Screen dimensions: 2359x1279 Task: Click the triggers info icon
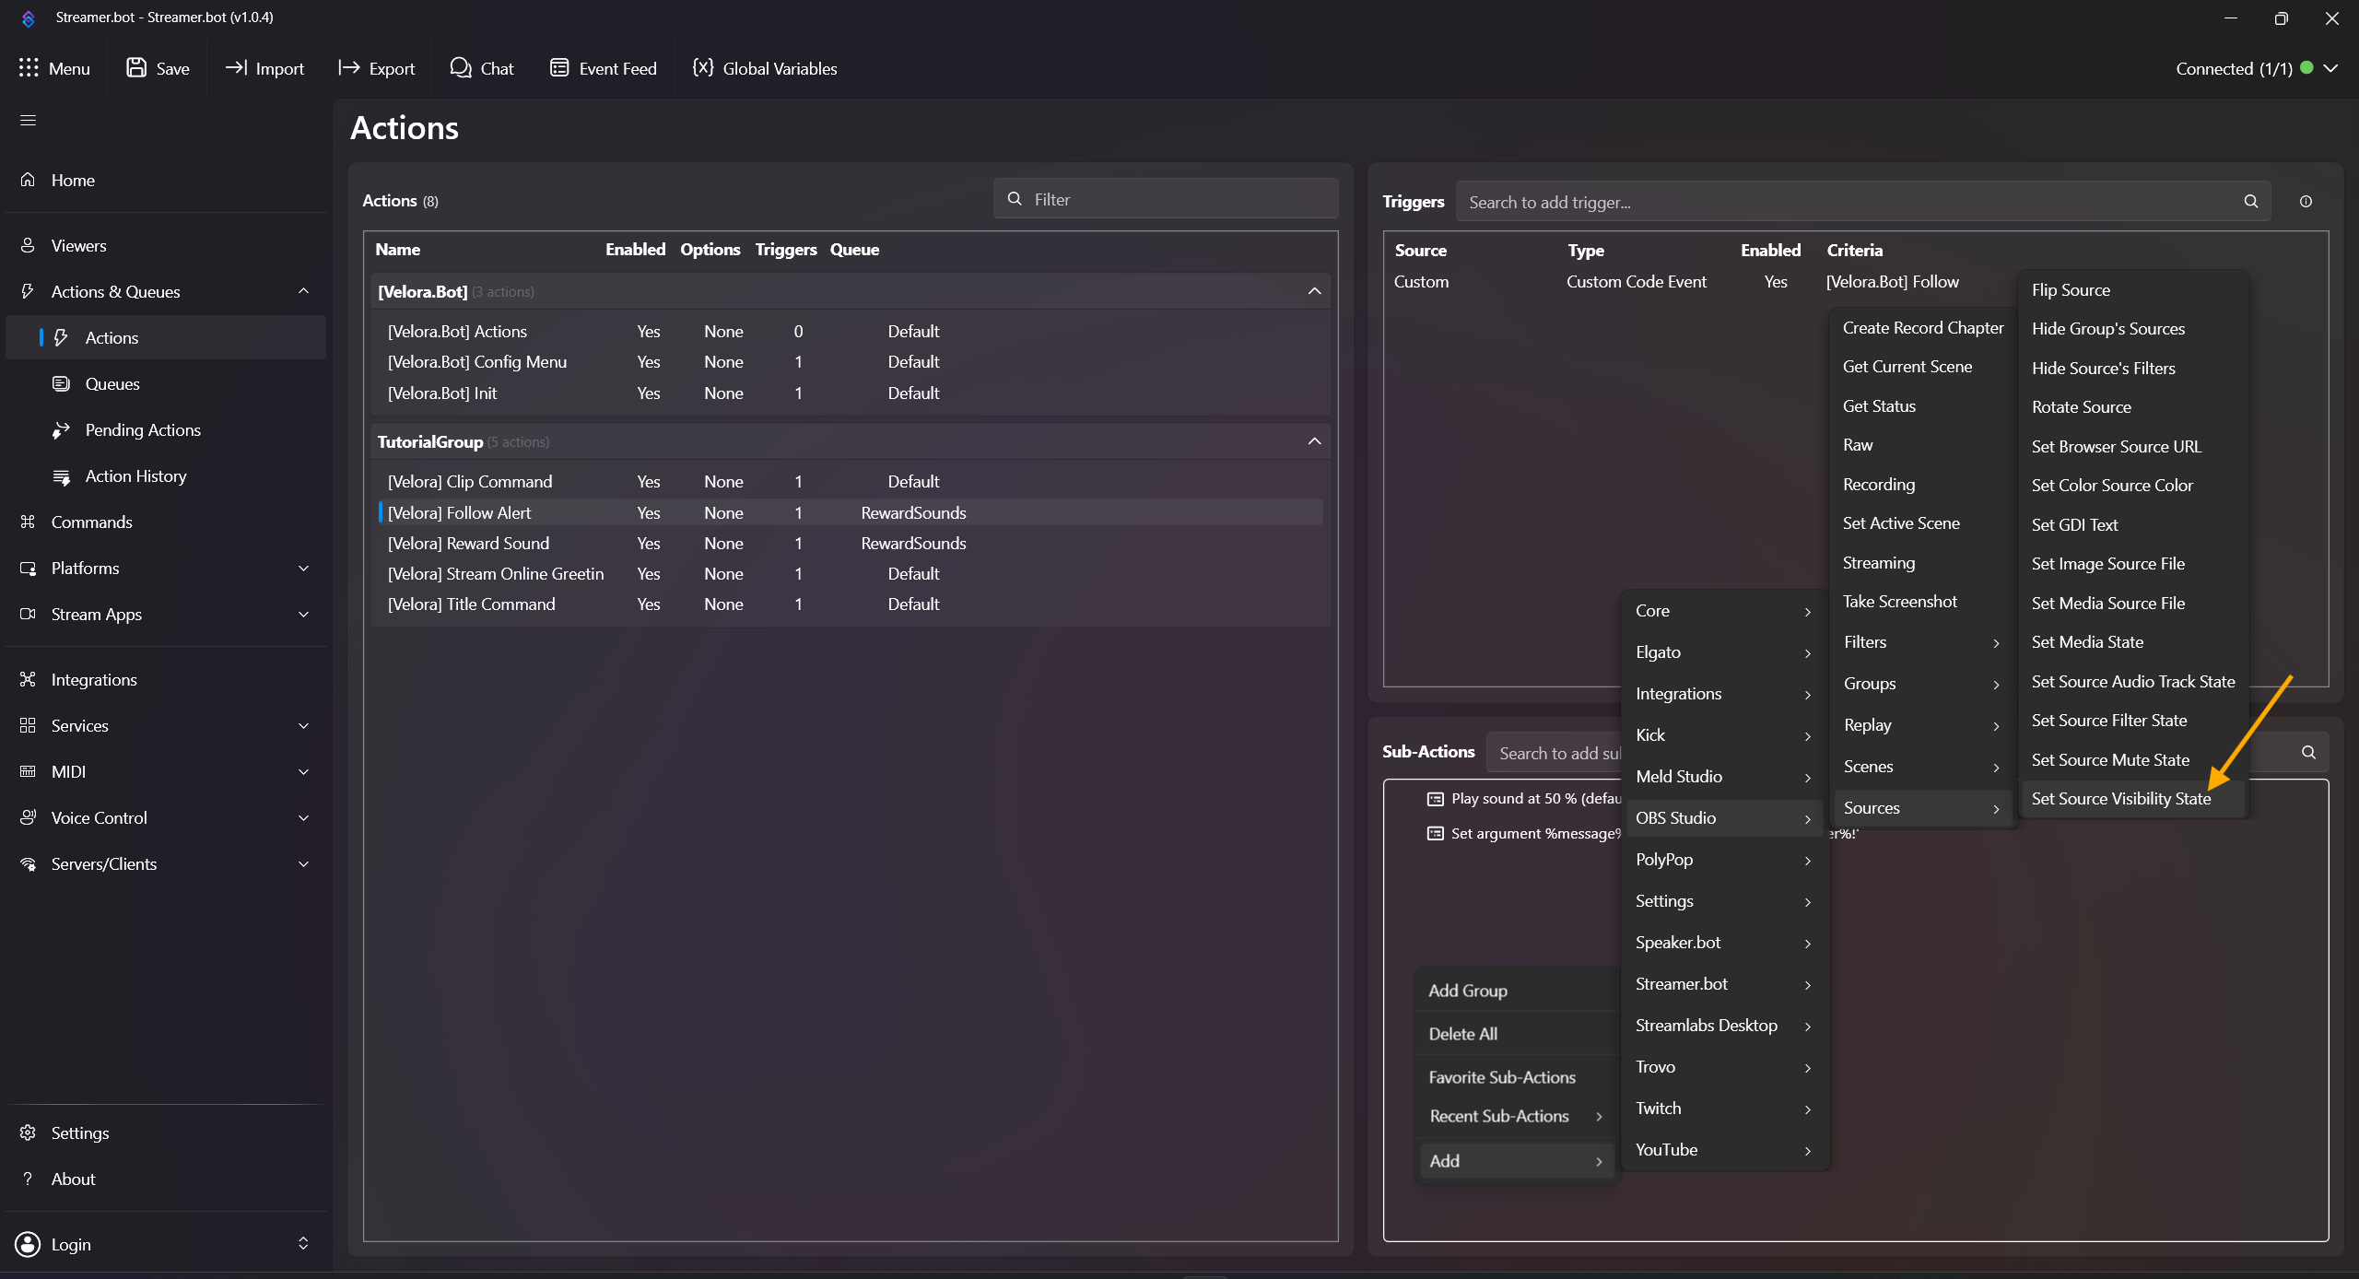(2306, 202)
